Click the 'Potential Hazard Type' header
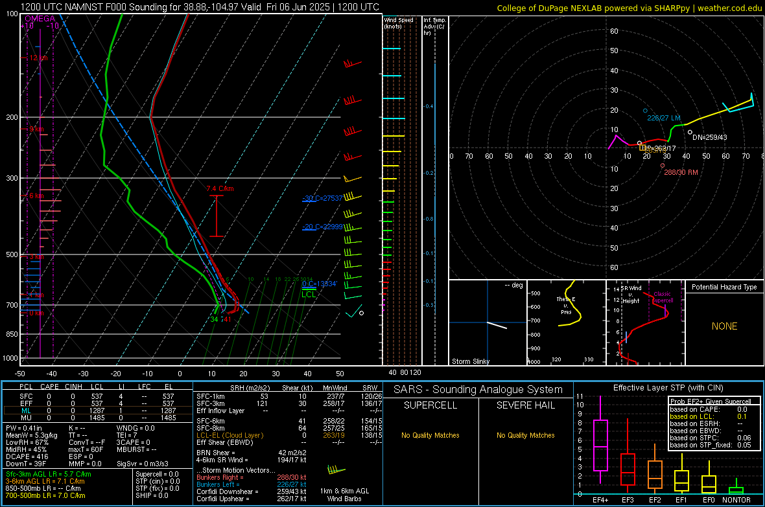Screen dimensions: 765x507 coord(725,287)
